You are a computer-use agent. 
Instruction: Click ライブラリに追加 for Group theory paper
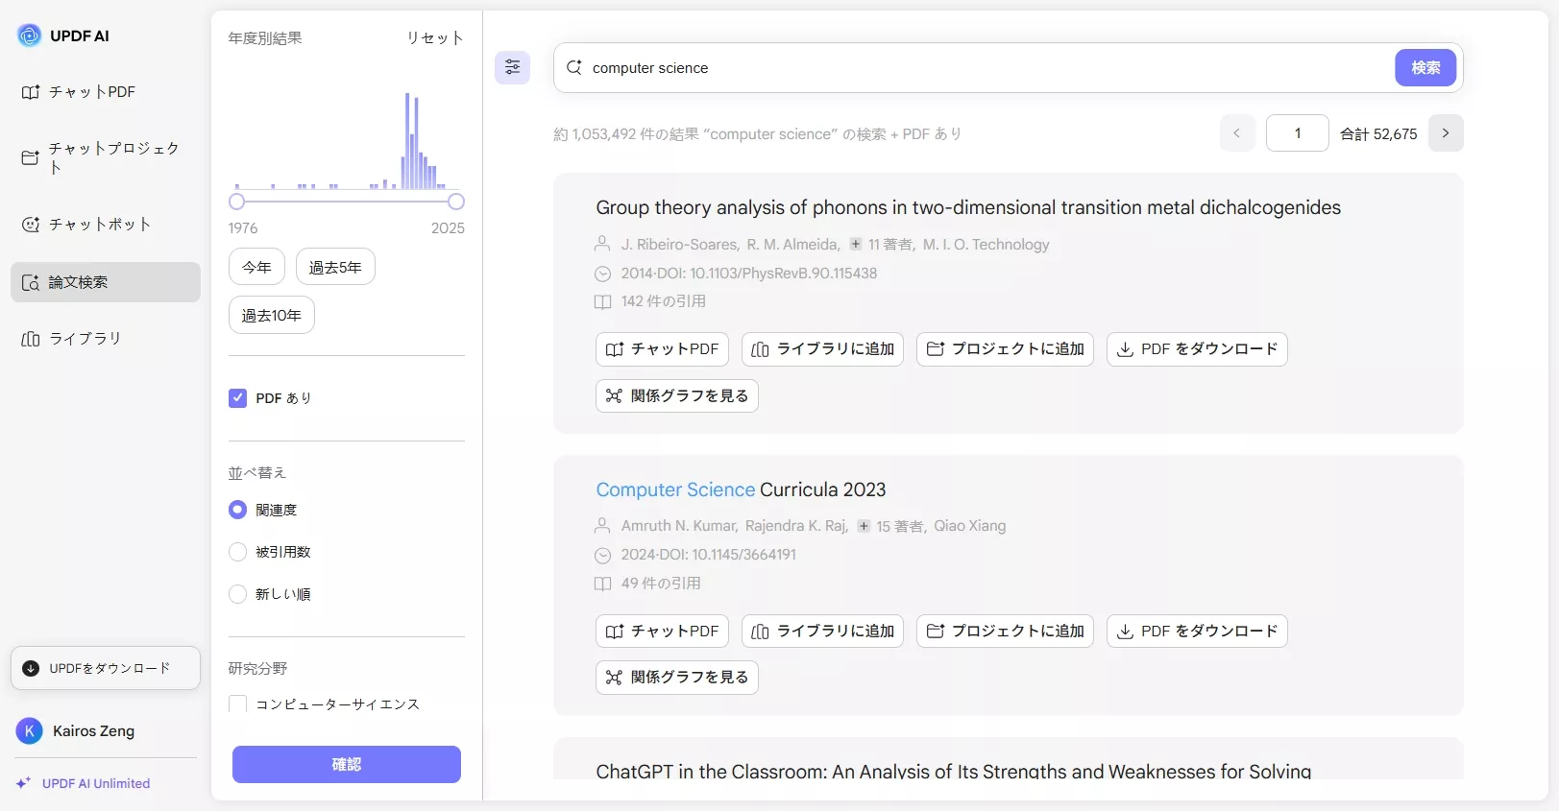[x=822, y=349]
